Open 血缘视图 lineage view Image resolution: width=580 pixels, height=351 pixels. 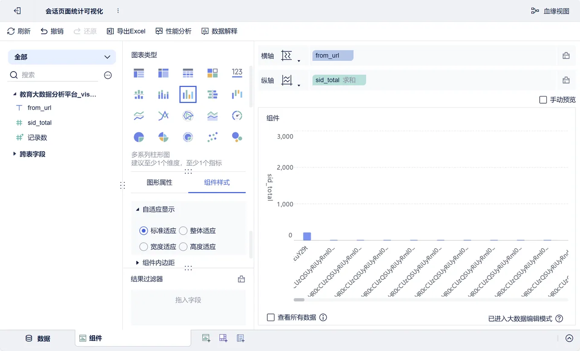[x=550, y=11]
